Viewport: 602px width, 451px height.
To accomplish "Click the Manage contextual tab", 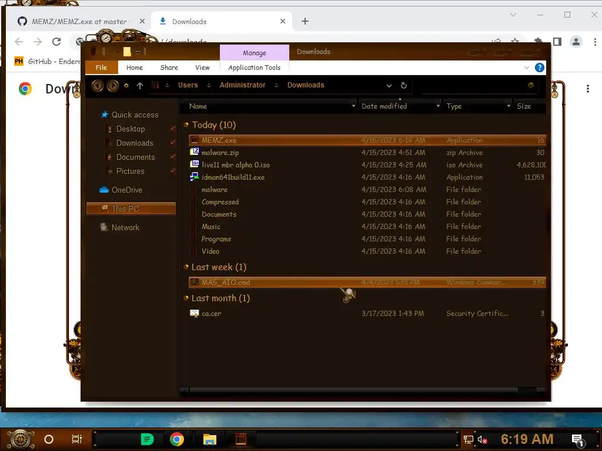I will [x=254, y=52].
